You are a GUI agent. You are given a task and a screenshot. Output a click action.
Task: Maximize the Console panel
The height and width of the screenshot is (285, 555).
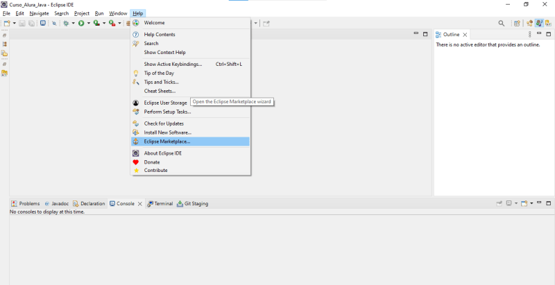click(x=548, y=203)
